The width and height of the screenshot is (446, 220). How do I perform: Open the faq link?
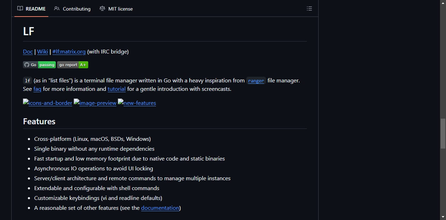point(37,89)
